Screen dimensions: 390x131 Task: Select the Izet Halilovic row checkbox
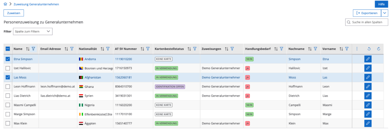8,68
